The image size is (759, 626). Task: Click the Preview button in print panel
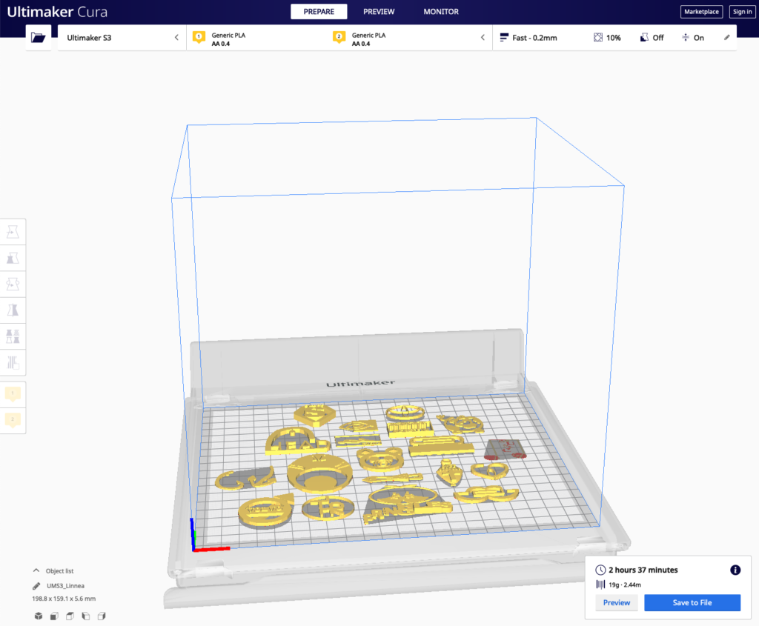(x=616, y=603)
